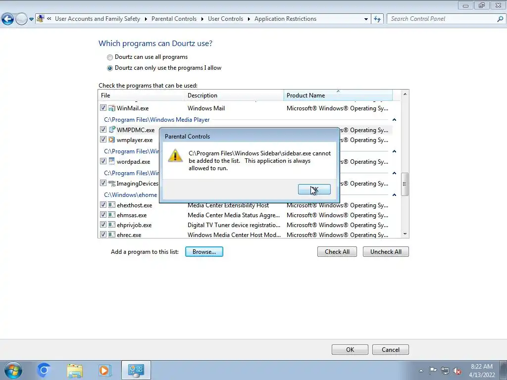Image resolution: width=507 pixels, height=380 pixels.
Task: Click the Control Panel taskbar button
Action: pos(136,370)
